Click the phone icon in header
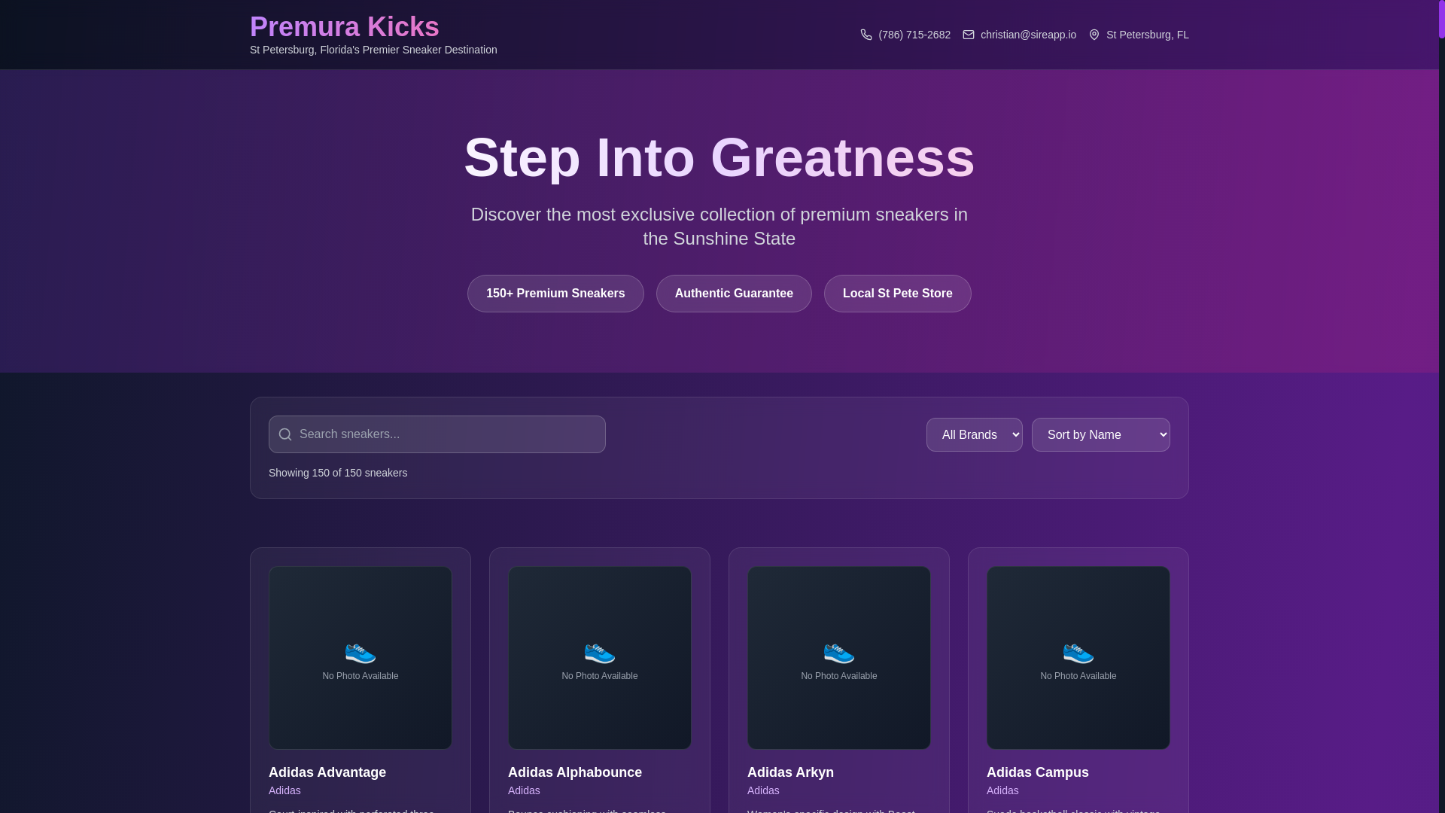1445x813 pixels. click(x=866, y=35)
